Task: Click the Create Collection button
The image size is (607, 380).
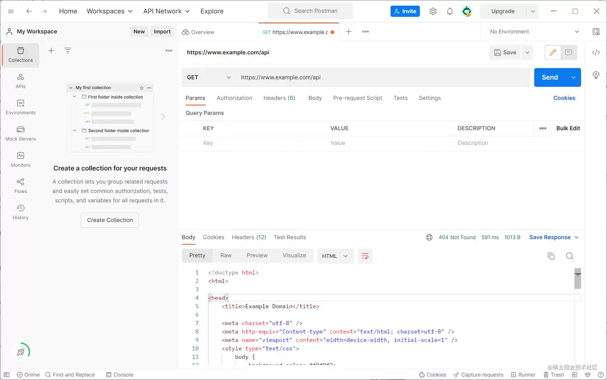Action: [x=110, y=220]
